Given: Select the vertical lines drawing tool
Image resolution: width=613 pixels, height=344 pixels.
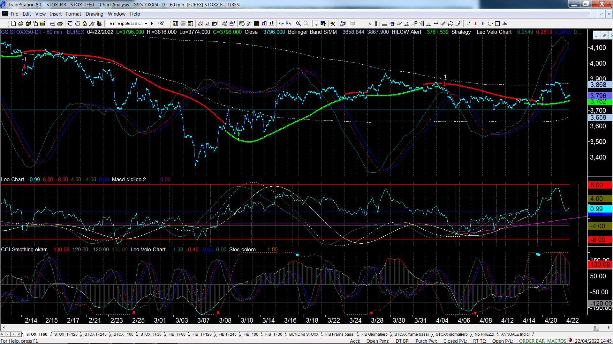Looking at the screenshot, I should coord(377,23).
